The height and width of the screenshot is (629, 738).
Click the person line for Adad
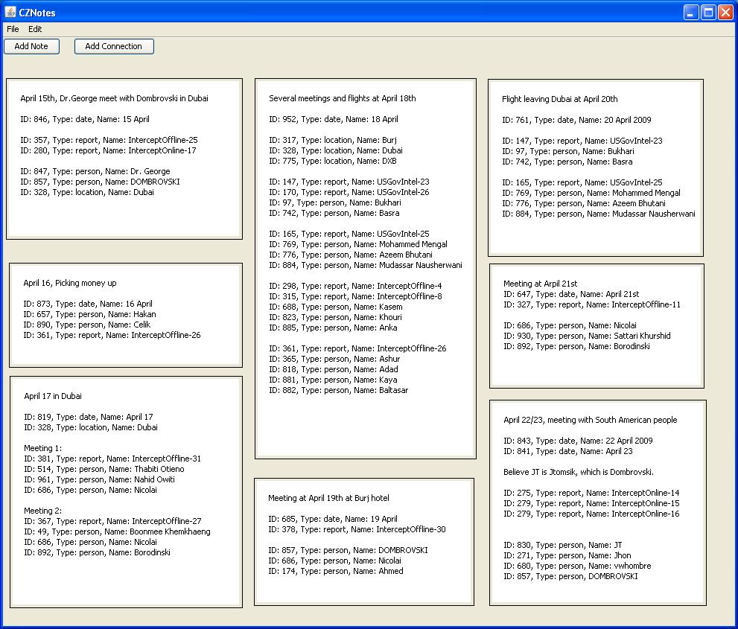[x=333, y=369]
